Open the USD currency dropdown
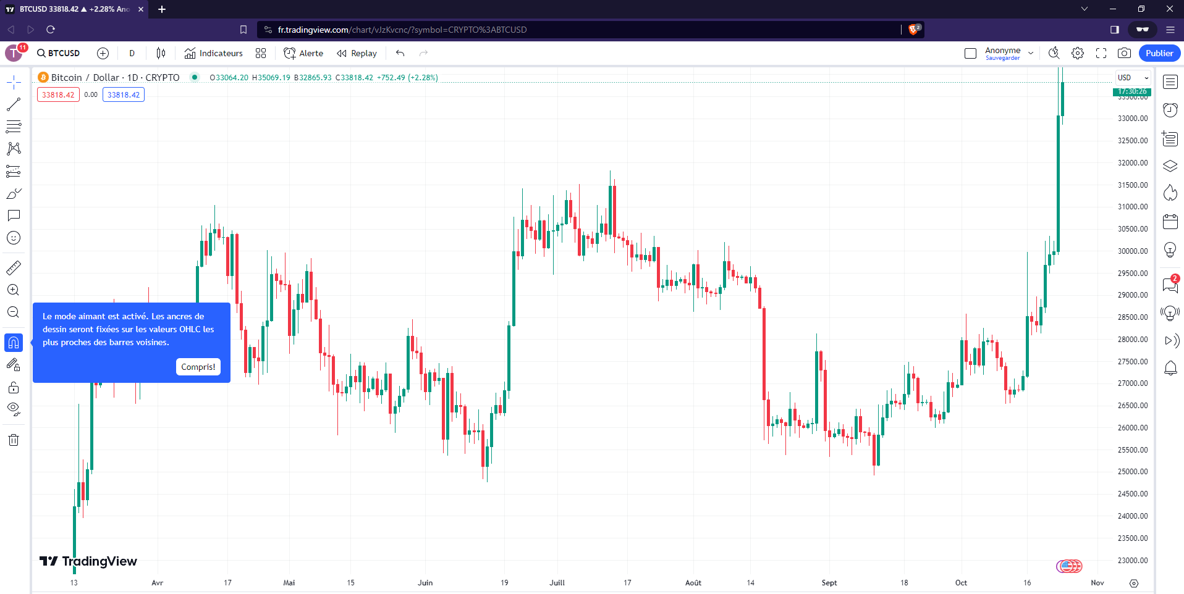1184x594 pixels. (x=1133, y=78)
